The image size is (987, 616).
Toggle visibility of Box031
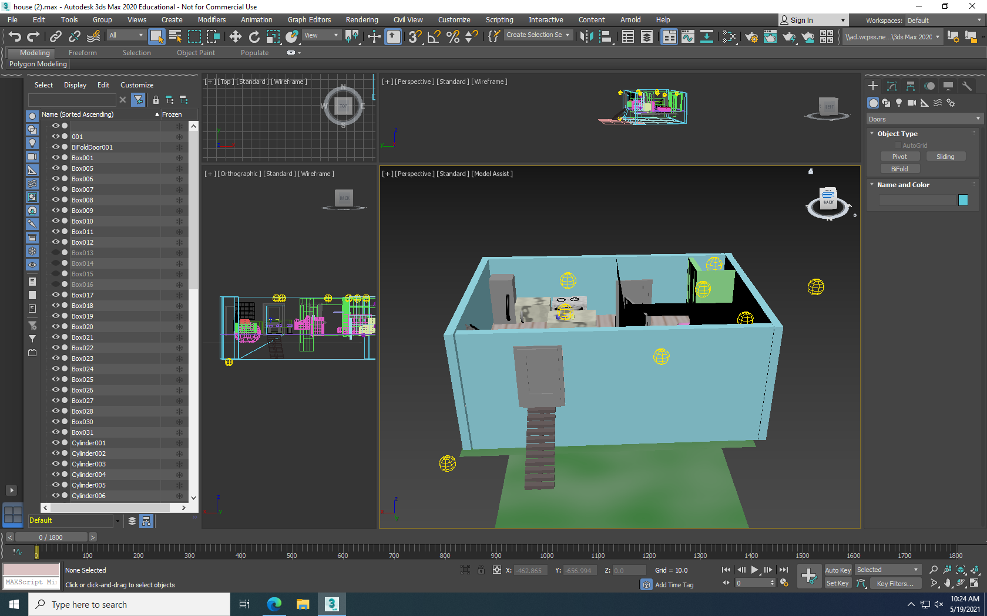(56, 432)
